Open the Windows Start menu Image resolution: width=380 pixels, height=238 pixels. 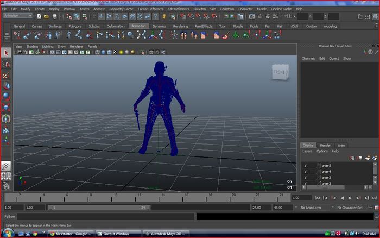[7, 234]
